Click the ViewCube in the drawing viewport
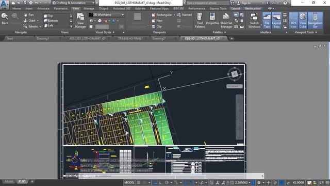The image size is (330, 186). click(x=235, y=74)
